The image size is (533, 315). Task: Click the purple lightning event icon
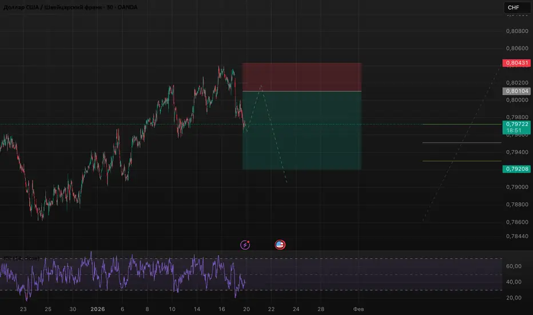(245, 245)
